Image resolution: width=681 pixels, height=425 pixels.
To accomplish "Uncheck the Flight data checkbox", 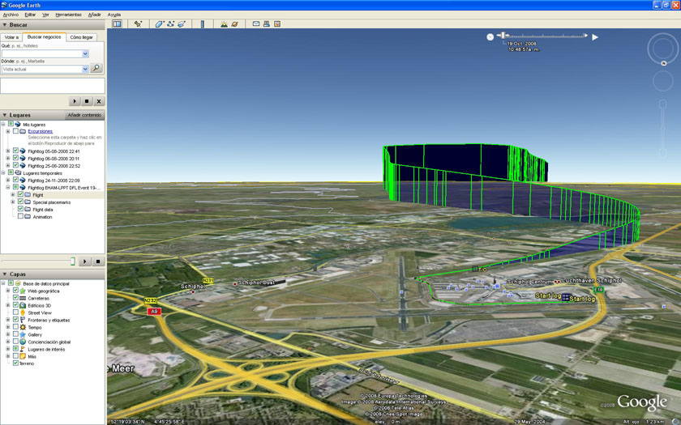I will tap(20, 209).
